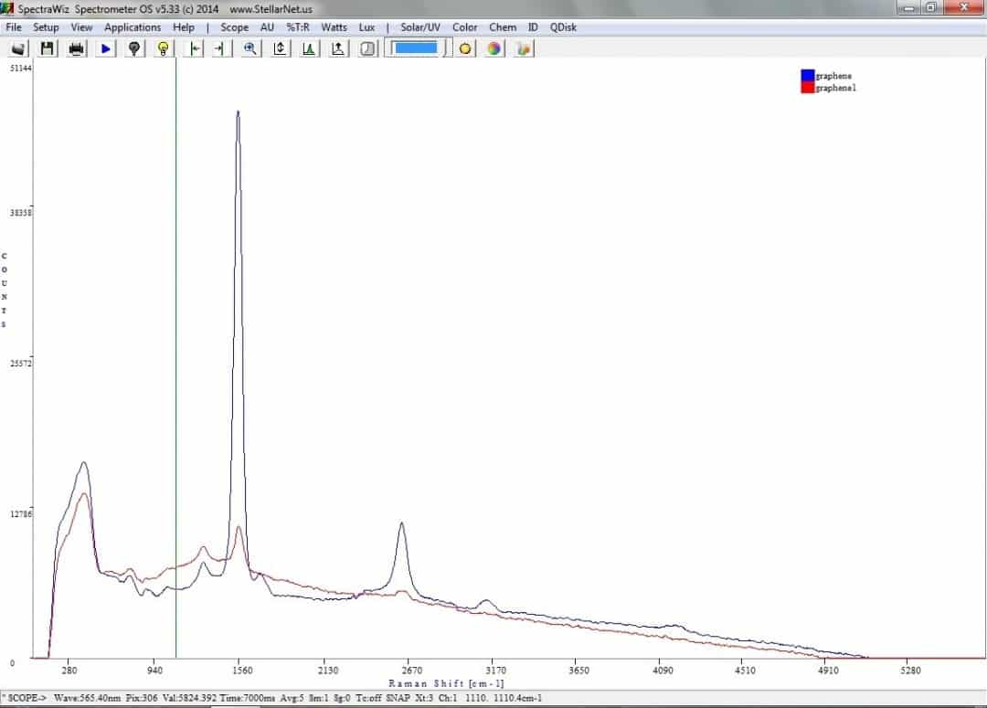Open the Setup menu

(46, 27)
